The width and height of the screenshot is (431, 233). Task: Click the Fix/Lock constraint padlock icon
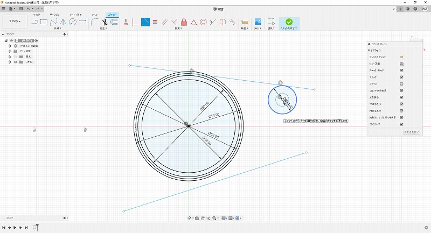[184, 22]
